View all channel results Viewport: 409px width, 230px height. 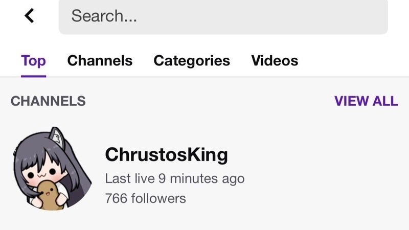366,101
